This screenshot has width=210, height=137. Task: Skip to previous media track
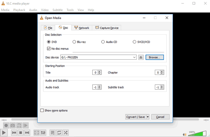click(14, 133)
